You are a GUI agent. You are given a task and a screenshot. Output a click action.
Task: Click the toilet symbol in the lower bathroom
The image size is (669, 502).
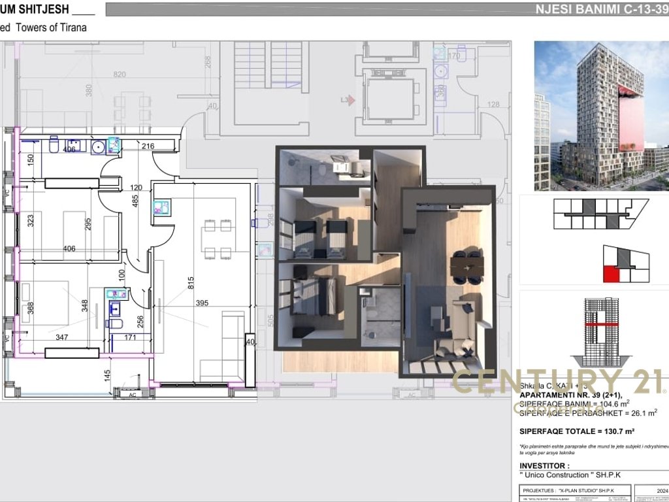(116, 324)
